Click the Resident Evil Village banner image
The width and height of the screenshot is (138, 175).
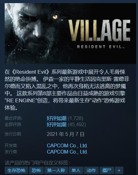pyautogui.click(x=70, y=34)
